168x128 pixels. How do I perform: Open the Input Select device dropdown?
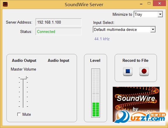tap(124, 29)
